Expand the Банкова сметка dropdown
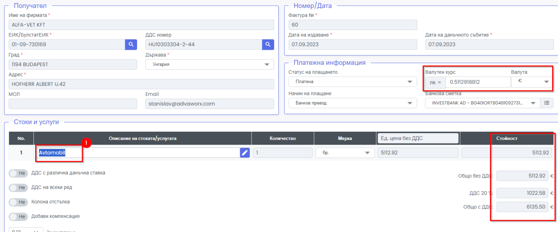Image resolution: width=558 pixels, height=232 pixels. coord(482,103)
